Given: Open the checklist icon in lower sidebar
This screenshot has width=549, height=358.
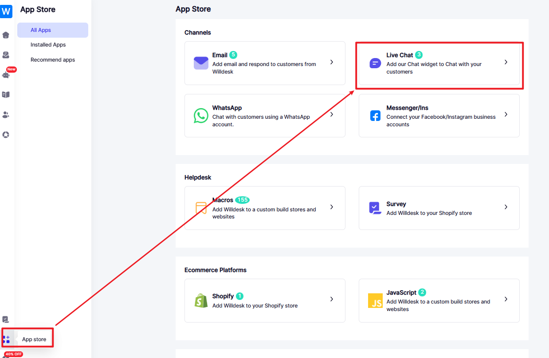Looking at the screenshot, I should coord(6,319).
